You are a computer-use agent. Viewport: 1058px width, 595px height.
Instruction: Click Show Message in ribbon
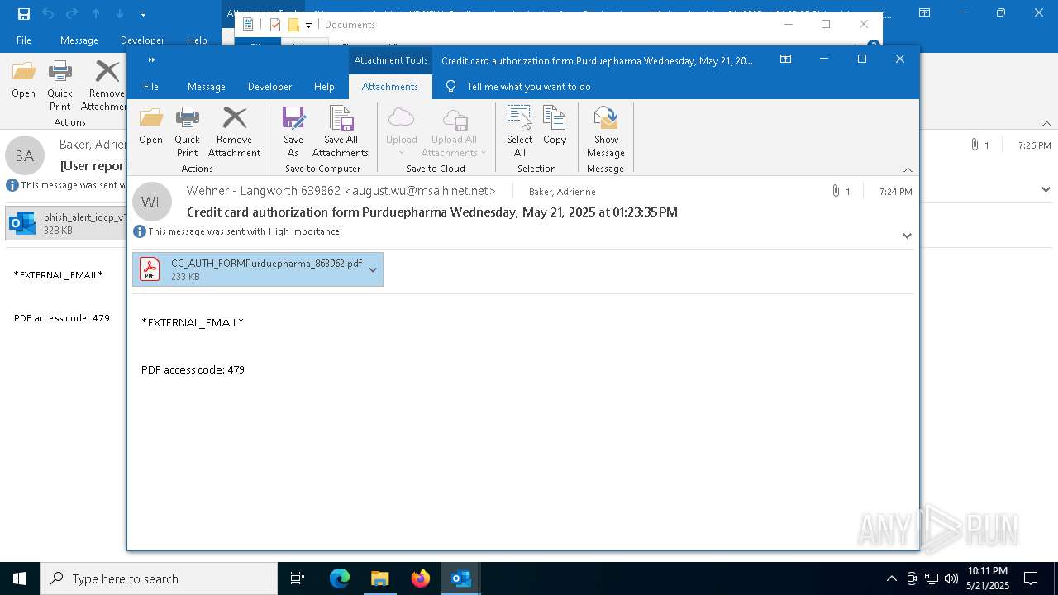pos(606,131)
